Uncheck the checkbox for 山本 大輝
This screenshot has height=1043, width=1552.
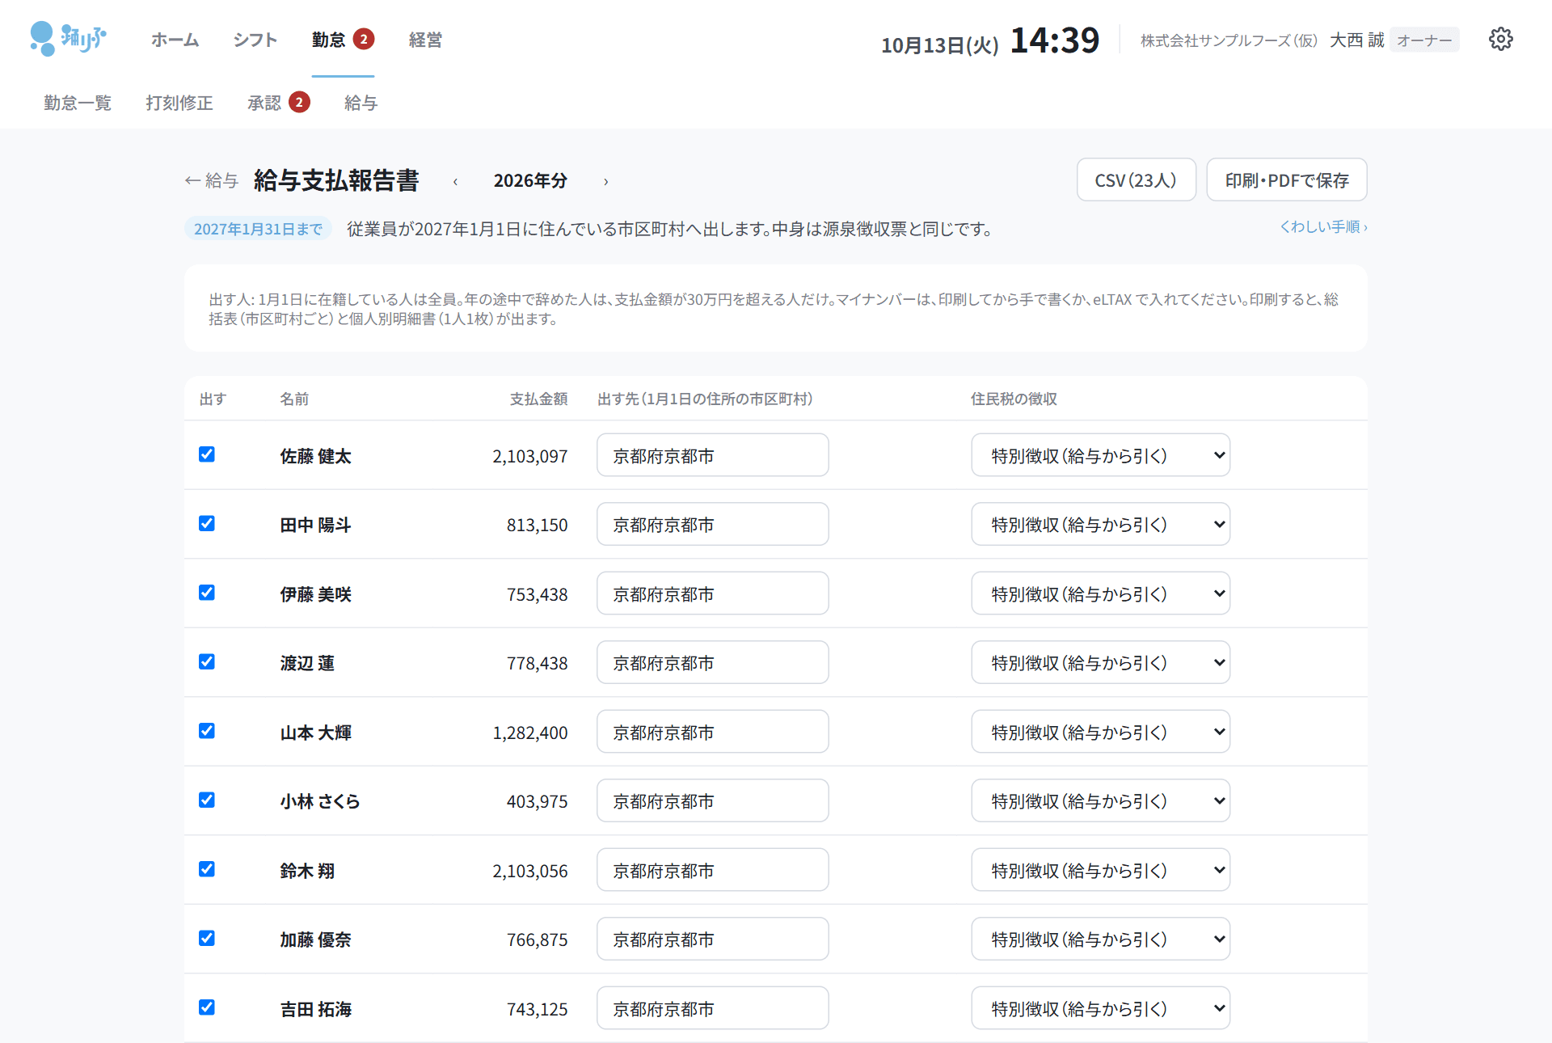coord(207,731)
